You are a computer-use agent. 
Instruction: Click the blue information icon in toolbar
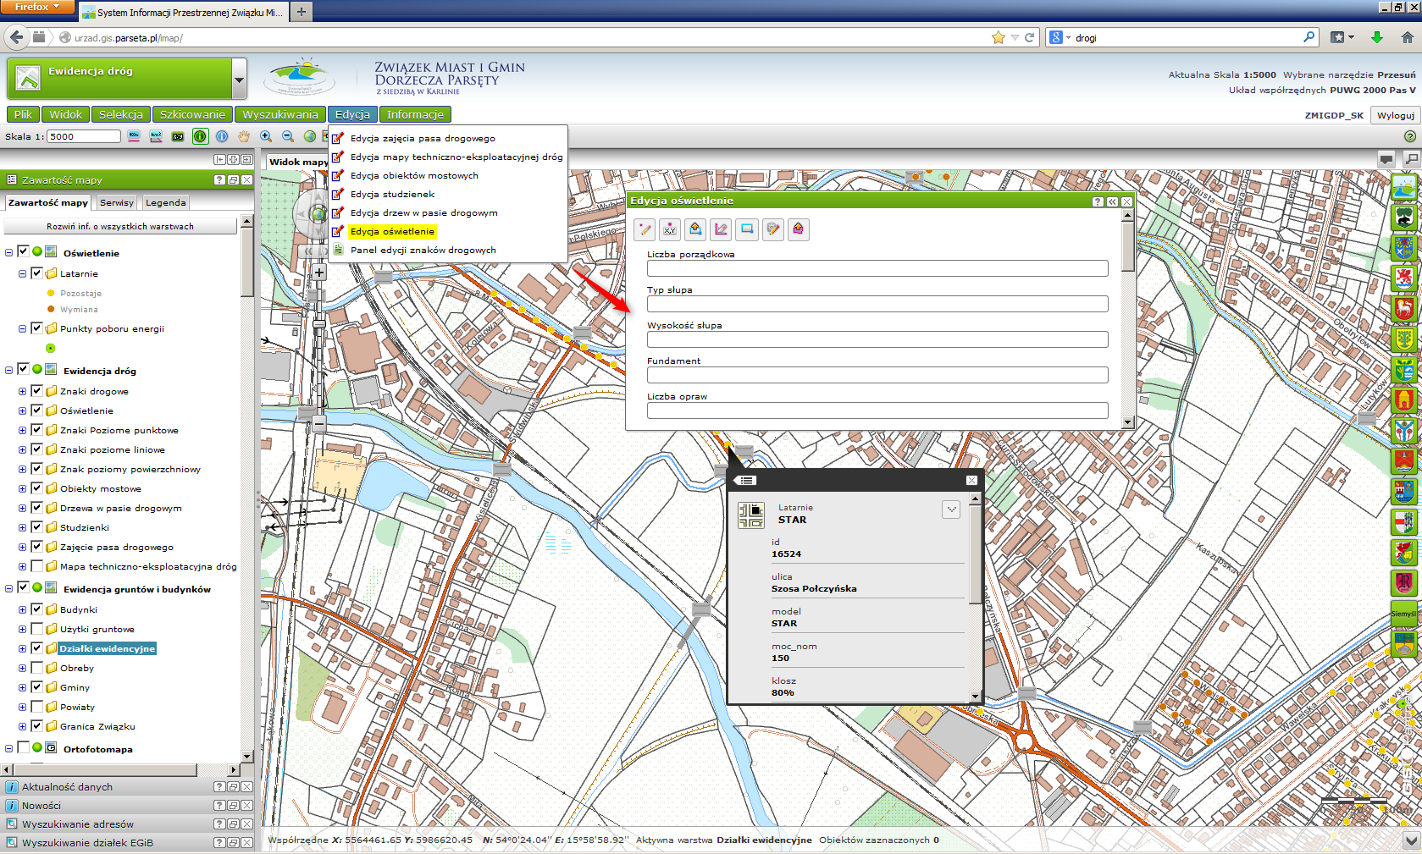coord(222,136)
